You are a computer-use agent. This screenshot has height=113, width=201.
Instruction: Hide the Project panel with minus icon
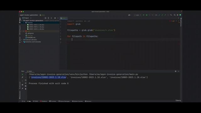tap(58, 18)
